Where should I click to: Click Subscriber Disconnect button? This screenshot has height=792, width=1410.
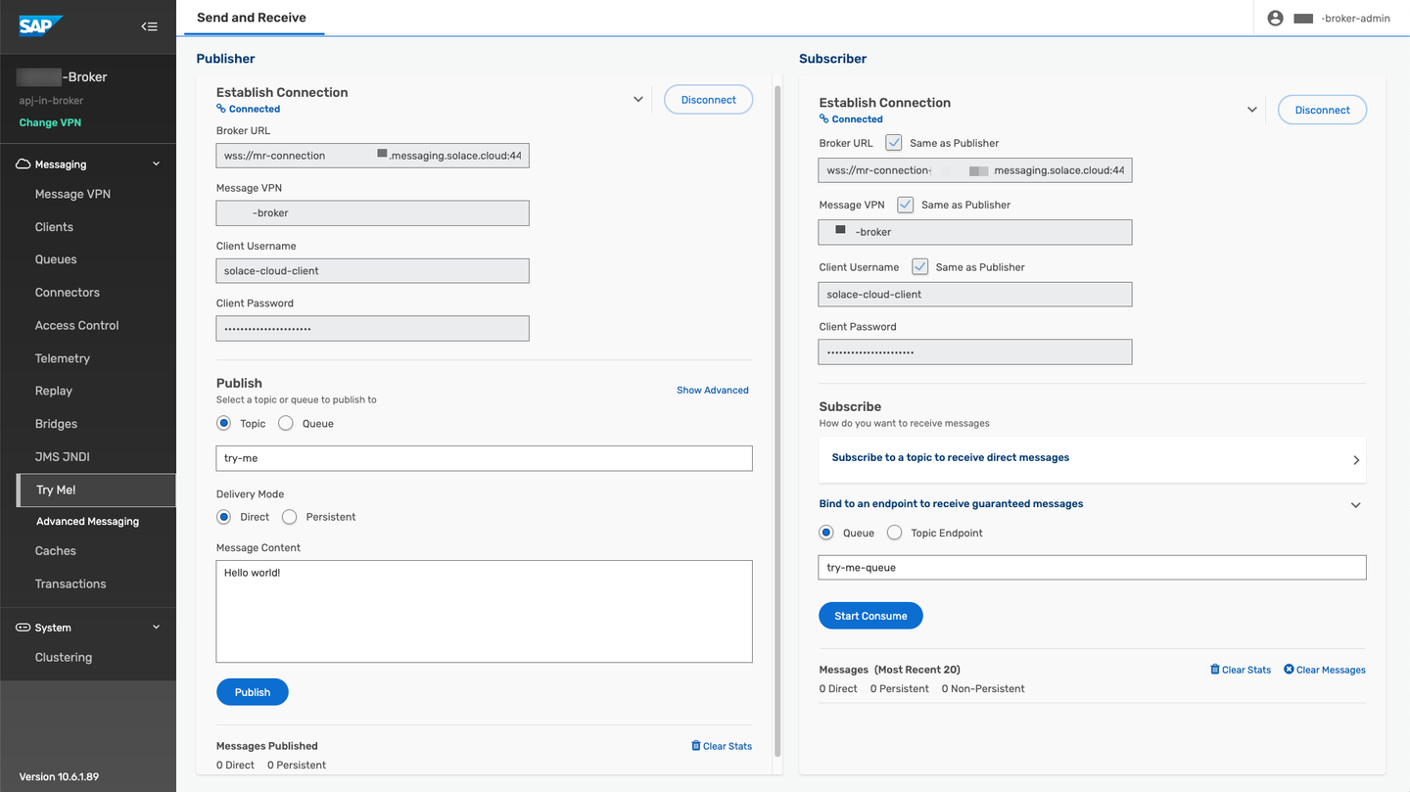point(1322,110)
